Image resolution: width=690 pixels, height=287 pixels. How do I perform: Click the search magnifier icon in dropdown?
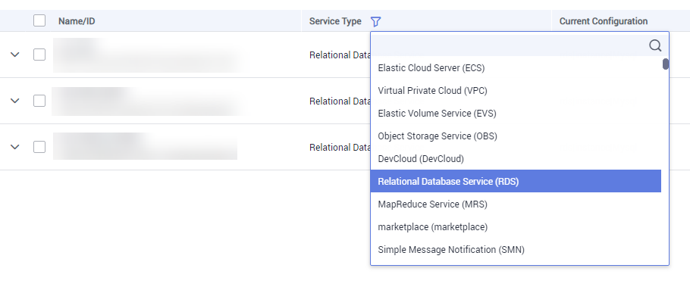pos(655,45)
